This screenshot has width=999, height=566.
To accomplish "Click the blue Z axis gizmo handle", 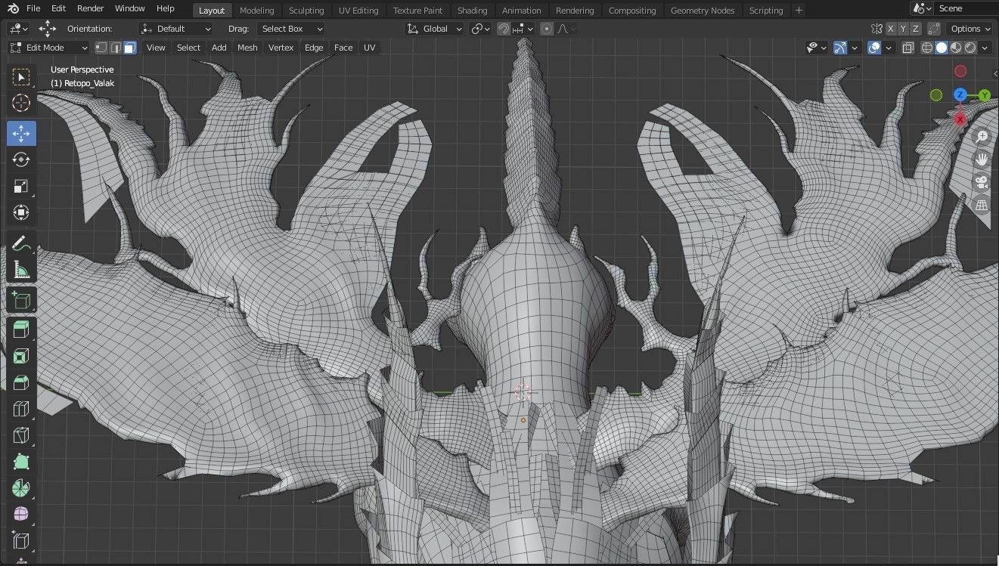I will [x=960, y=94].
